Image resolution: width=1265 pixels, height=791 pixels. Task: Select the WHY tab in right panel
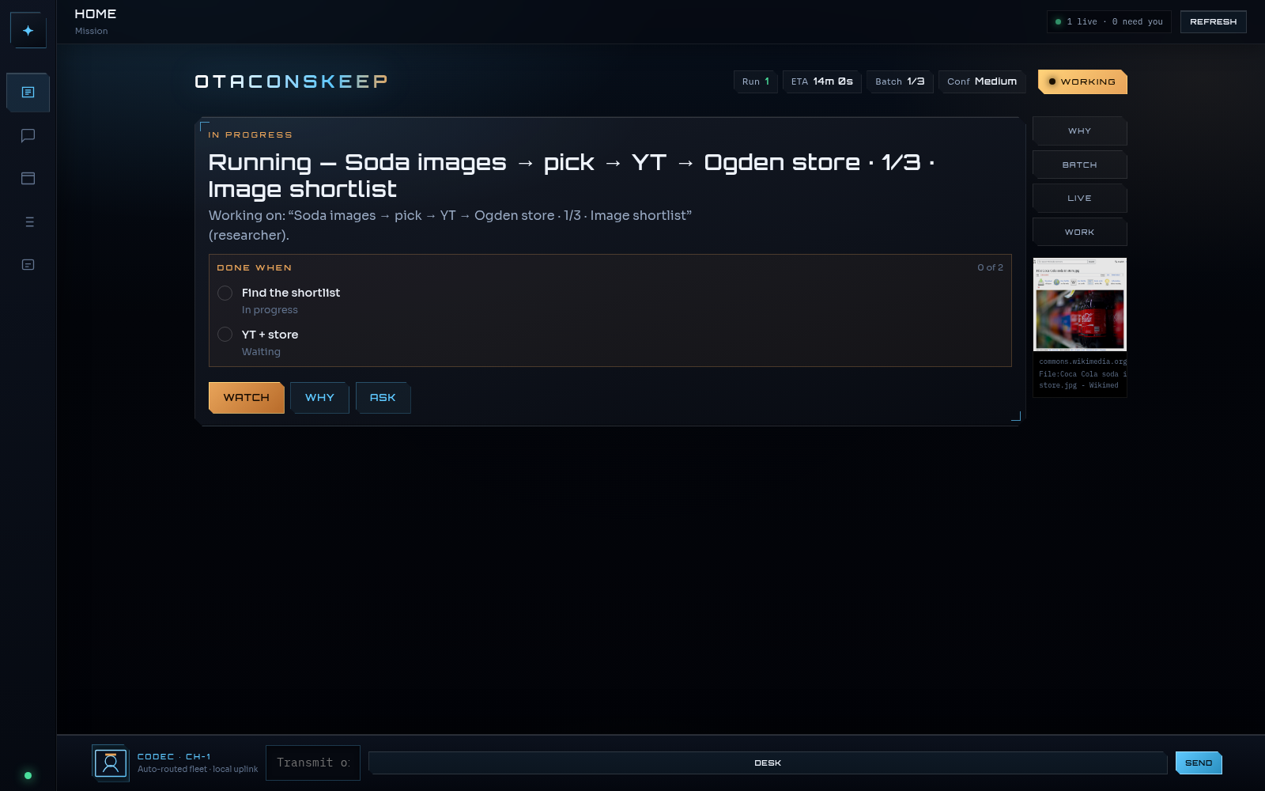(1079, 131)
